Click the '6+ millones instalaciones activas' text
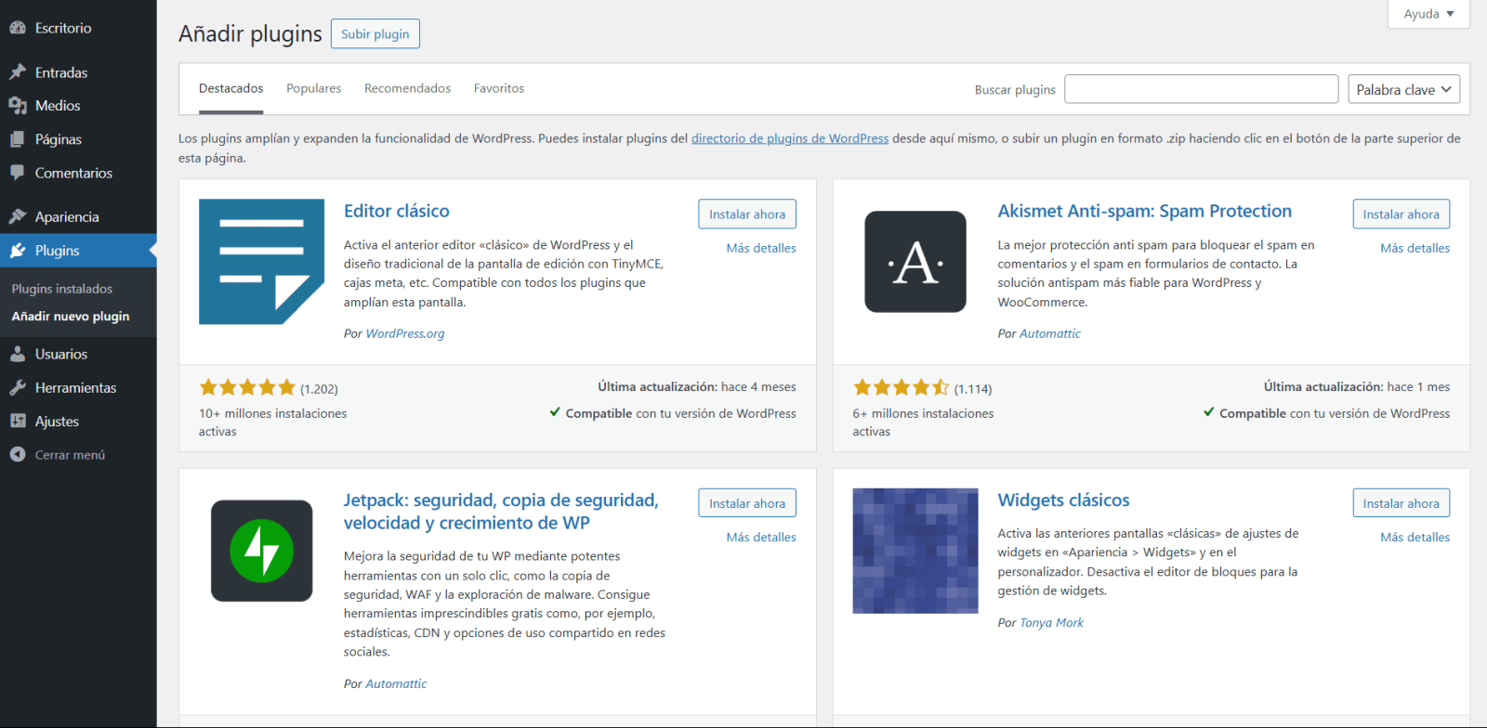 (923, 422)
